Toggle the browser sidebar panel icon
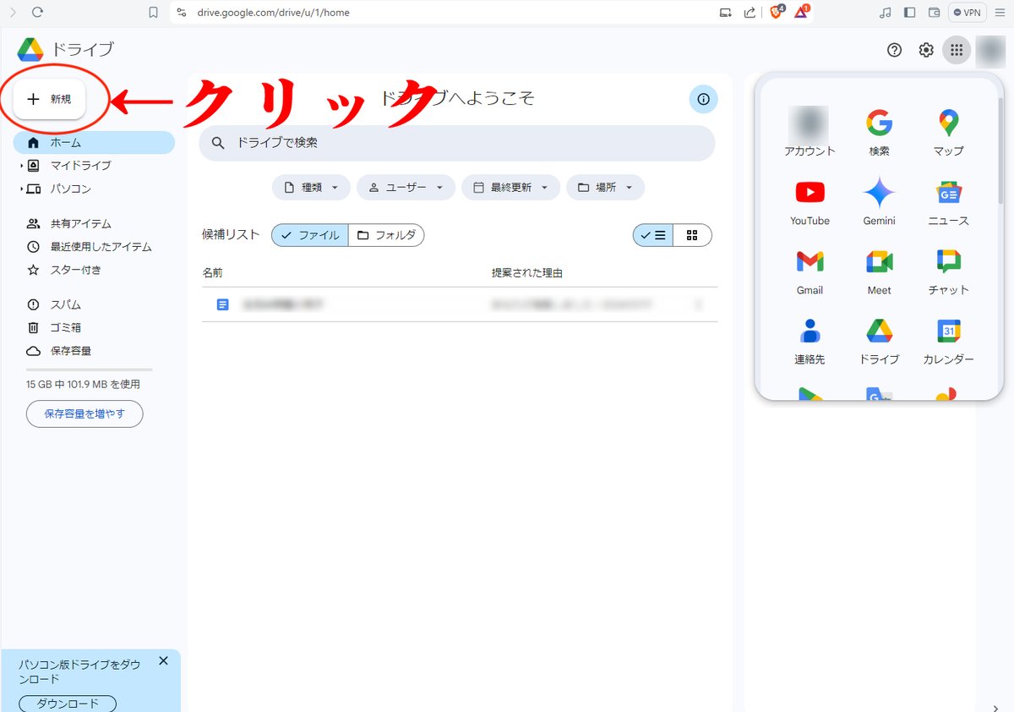Viewport: 1014px width, 712px height. pos(910,13)
